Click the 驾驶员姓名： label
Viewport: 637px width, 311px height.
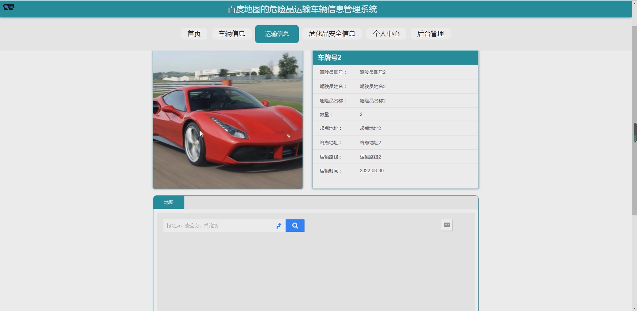[x=333, y=87]
